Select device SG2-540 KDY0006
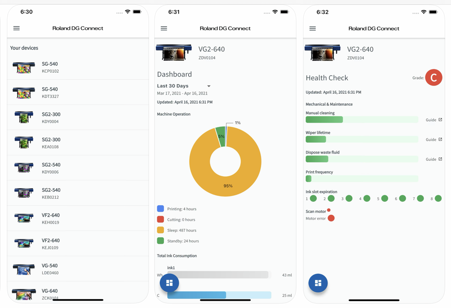 78,168
